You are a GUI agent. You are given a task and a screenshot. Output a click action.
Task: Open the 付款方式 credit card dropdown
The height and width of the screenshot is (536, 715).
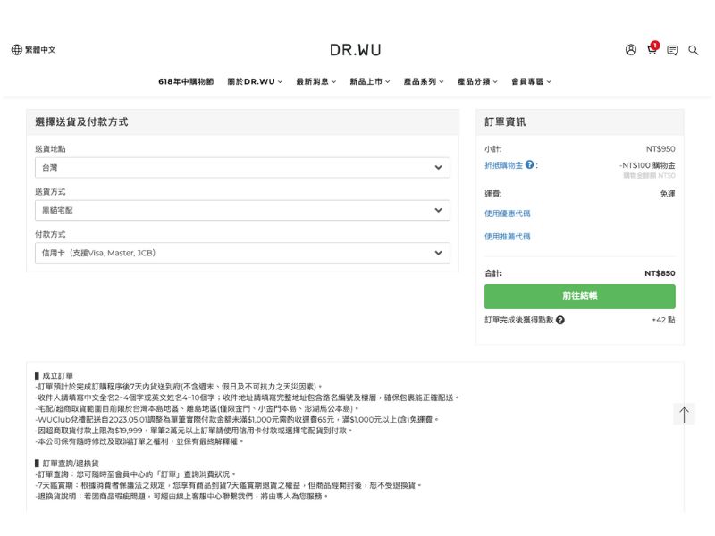(x=242, y=253)
